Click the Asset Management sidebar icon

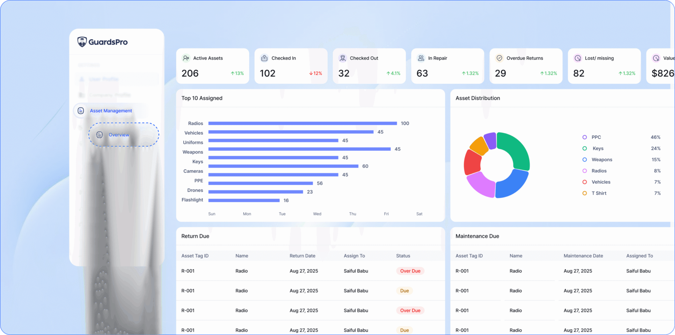click(x=81, y=111)
